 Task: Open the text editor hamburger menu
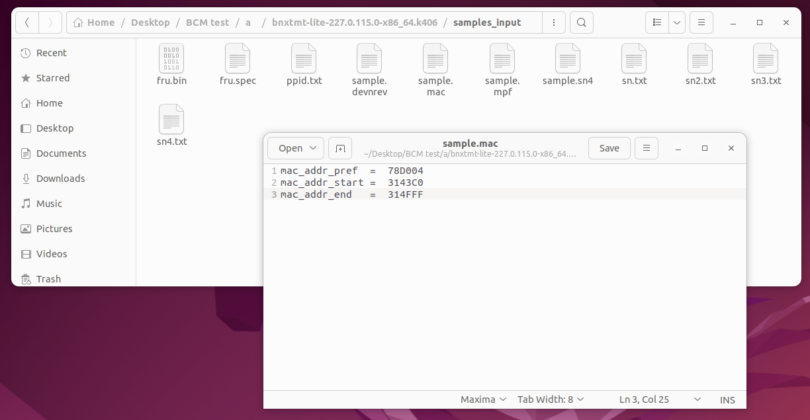647,148
